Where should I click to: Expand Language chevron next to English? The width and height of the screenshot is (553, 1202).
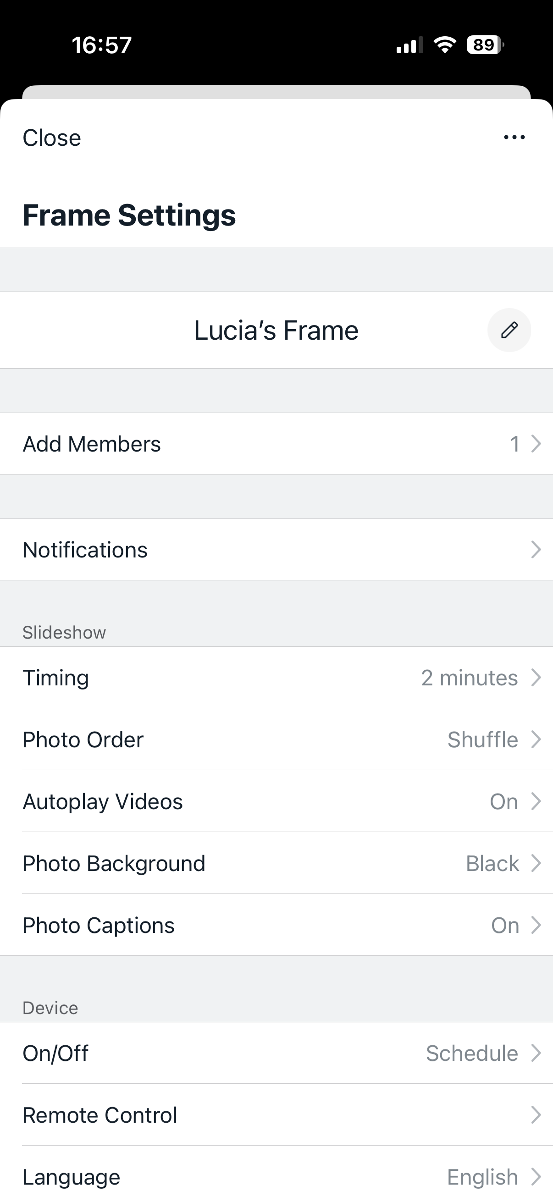536,1177
